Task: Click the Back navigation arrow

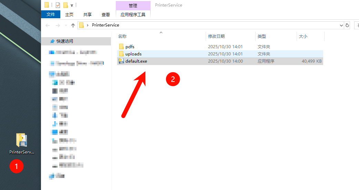Action: point(48,25)
